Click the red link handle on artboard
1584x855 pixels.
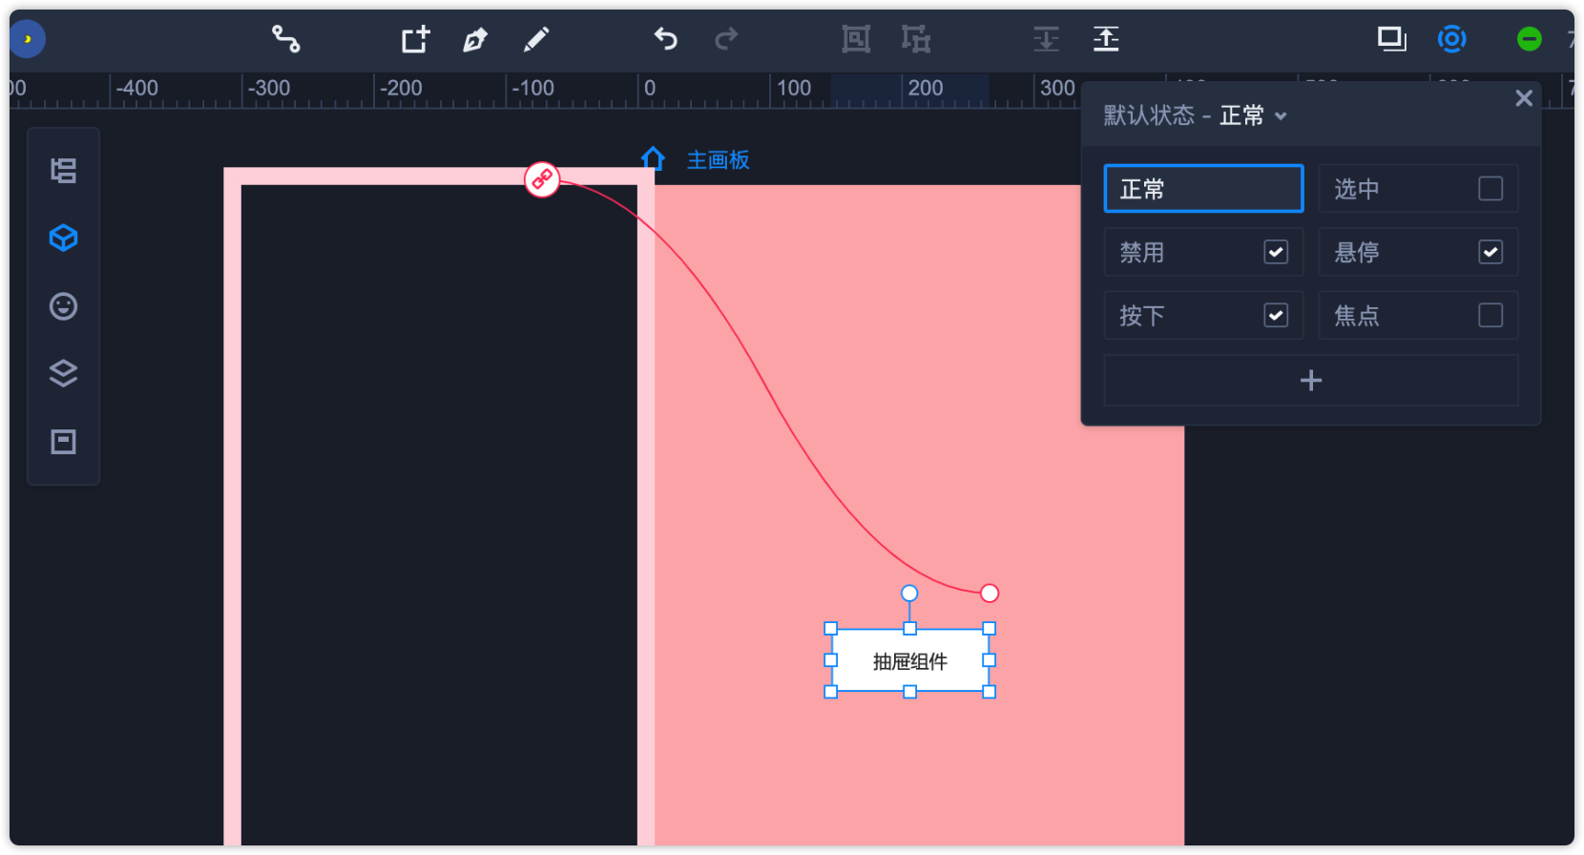[542, 178]
